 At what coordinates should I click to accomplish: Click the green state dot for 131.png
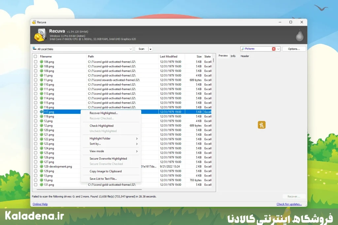pos(42,185)
